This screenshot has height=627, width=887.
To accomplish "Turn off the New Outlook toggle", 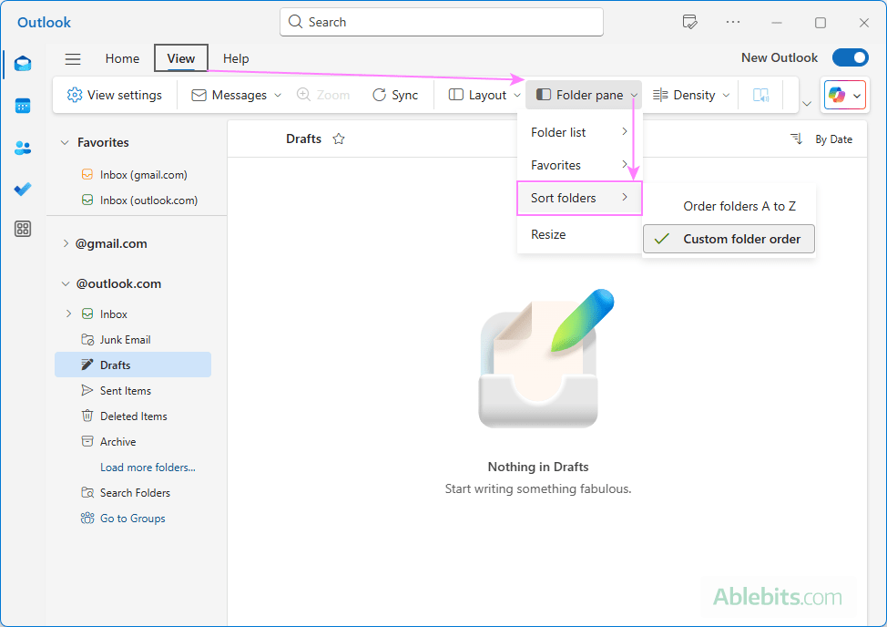I will [851, 57].
